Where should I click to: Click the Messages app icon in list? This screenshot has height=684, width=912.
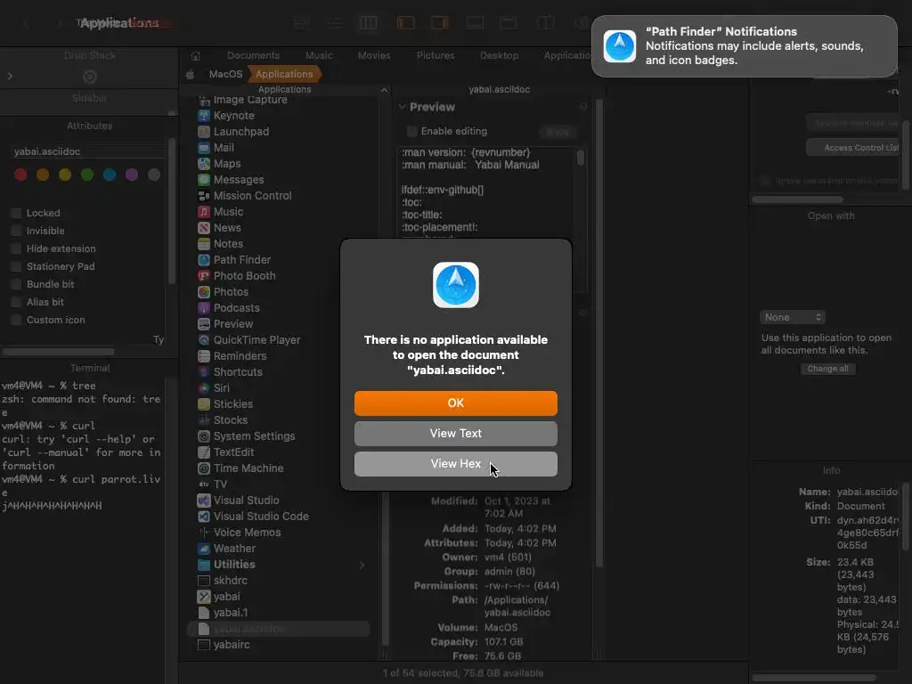click(x=204, y=180)
